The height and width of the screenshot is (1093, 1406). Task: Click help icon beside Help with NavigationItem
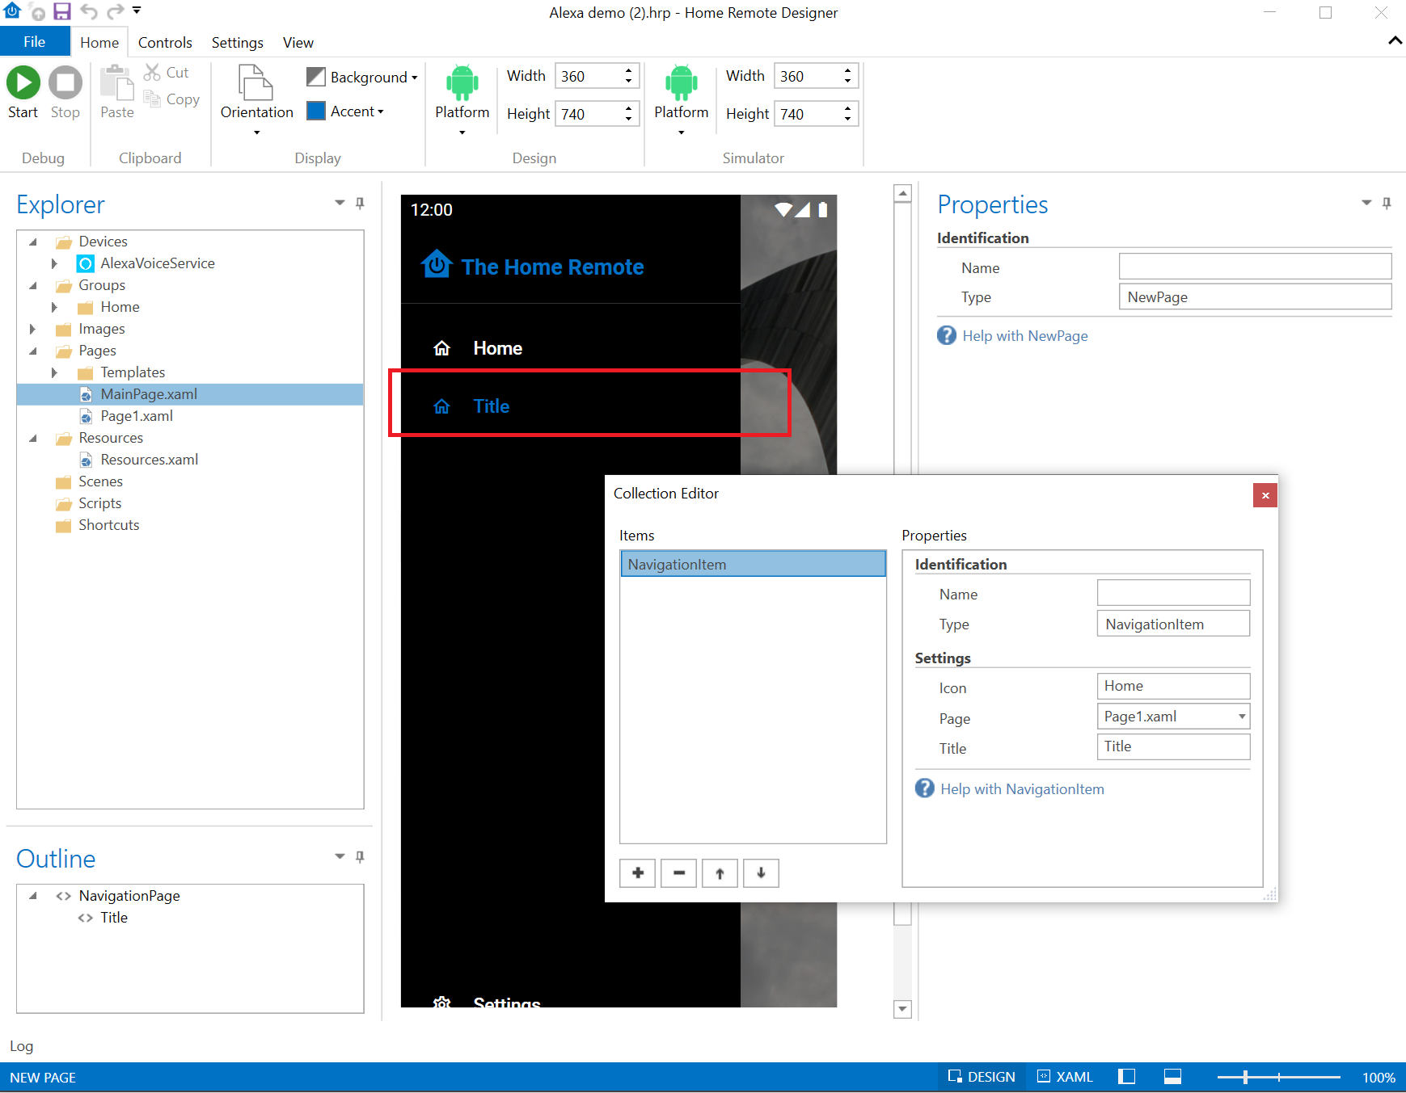[924, 788]
